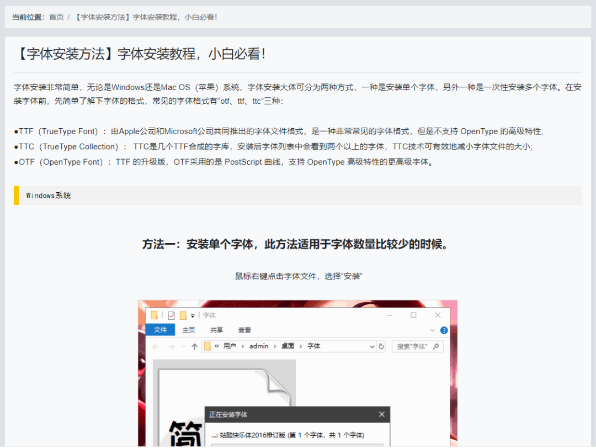Click the folder icon in the address bar
596x448 pixels.
(208, 345)
